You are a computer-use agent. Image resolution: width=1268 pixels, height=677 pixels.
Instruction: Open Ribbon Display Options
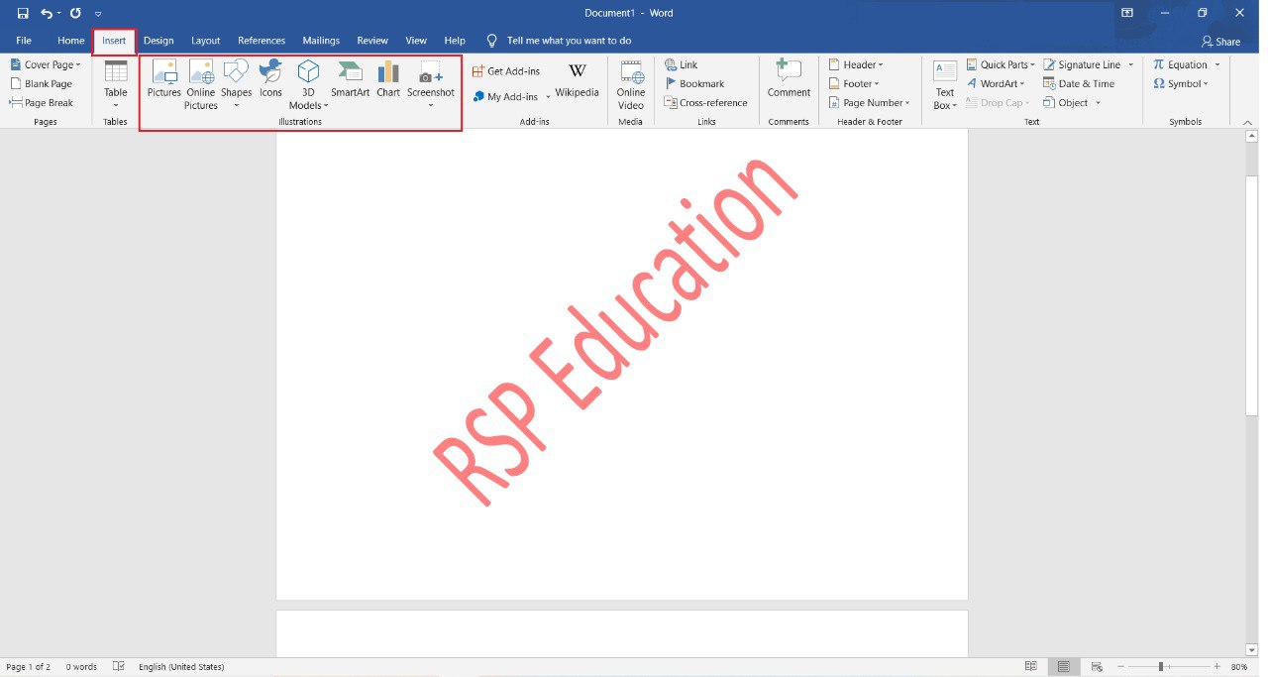[1126, 13]
